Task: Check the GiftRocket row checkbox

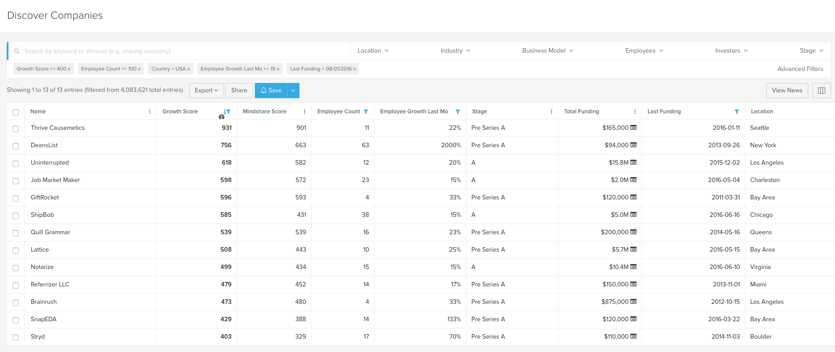Action: pyautogui.click(x=16, y=198)
